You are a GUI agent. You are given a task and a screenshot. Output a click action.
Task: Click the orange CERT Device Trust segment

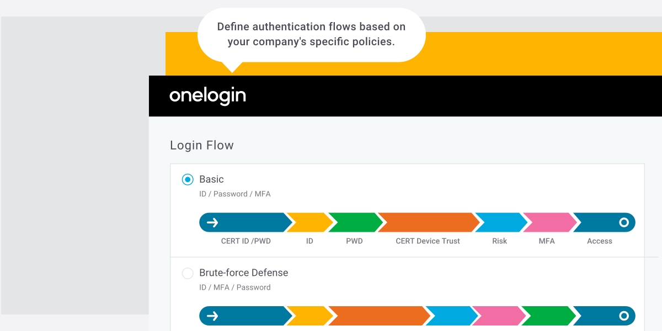point(428,222)
